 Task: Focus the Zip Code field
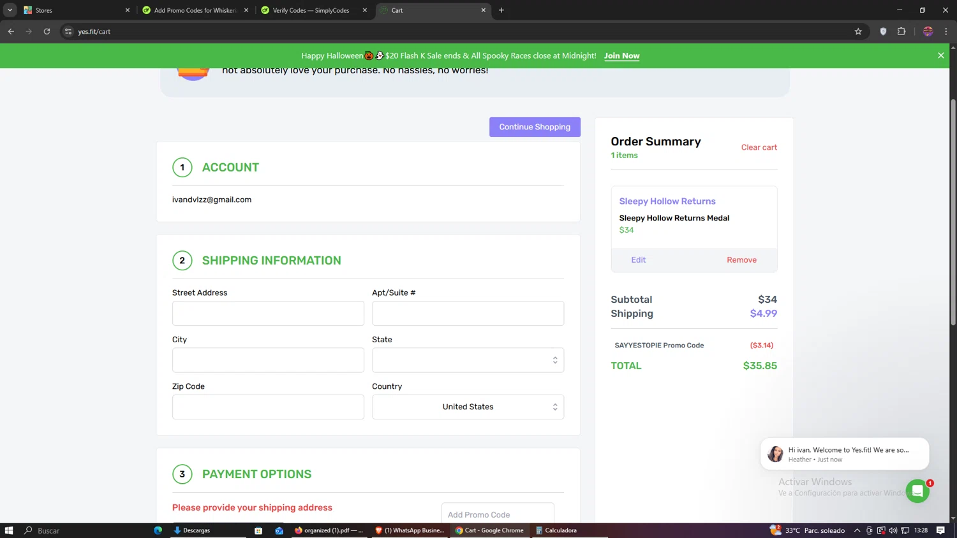[x=268, y=407]
